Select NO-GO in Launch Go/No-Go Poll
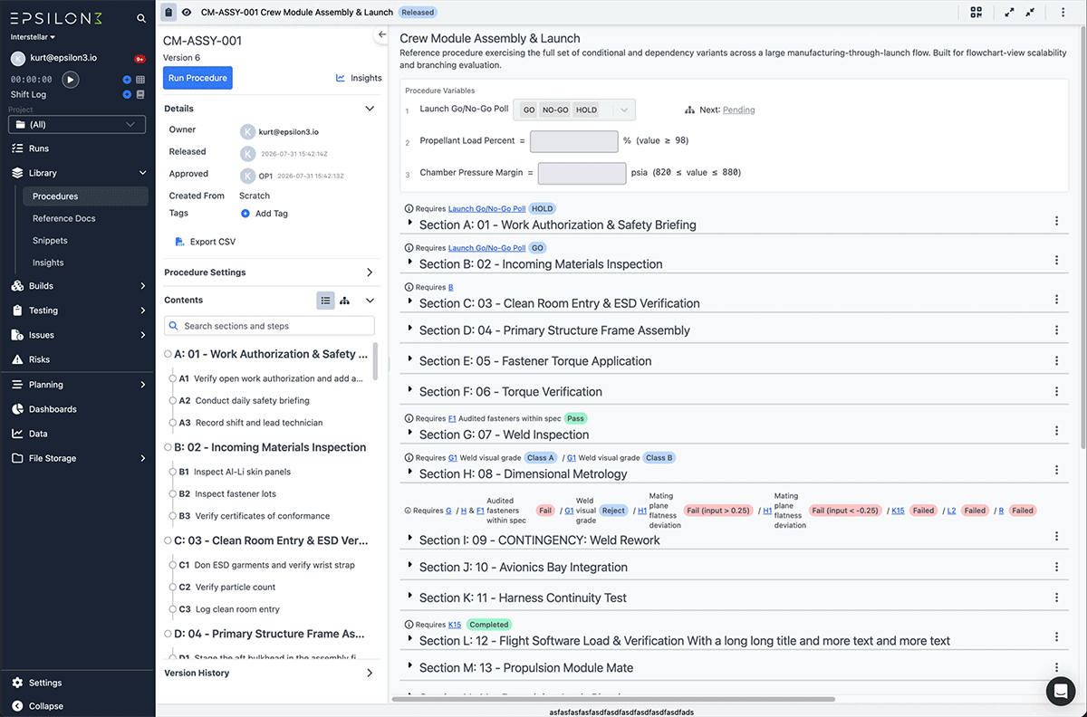This screenshot has height=717, width=1087. (x=555, y=110)
